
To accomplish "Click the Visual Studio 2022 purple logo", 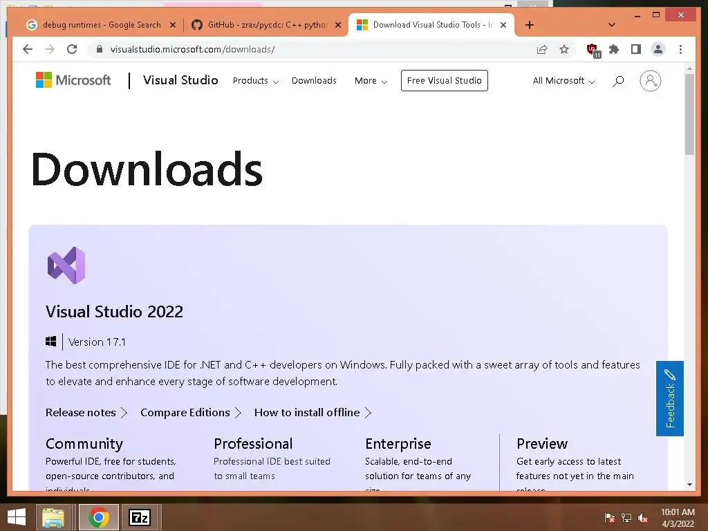I will click(66, 265).
